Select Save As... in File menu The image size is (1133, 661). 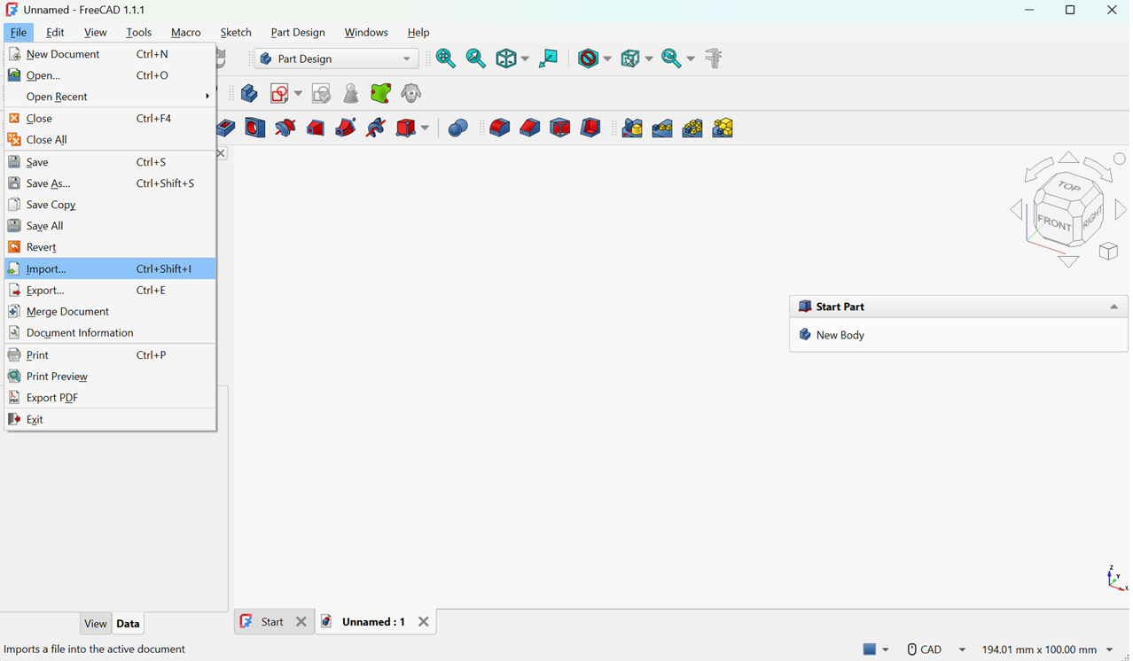110,183
